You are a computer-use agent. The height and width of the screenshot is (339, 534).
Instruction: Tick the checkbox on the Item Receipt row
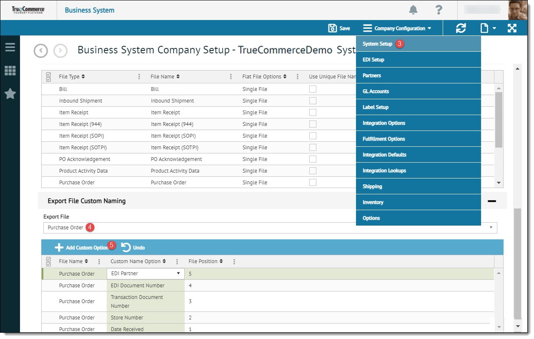coord(313,112)
